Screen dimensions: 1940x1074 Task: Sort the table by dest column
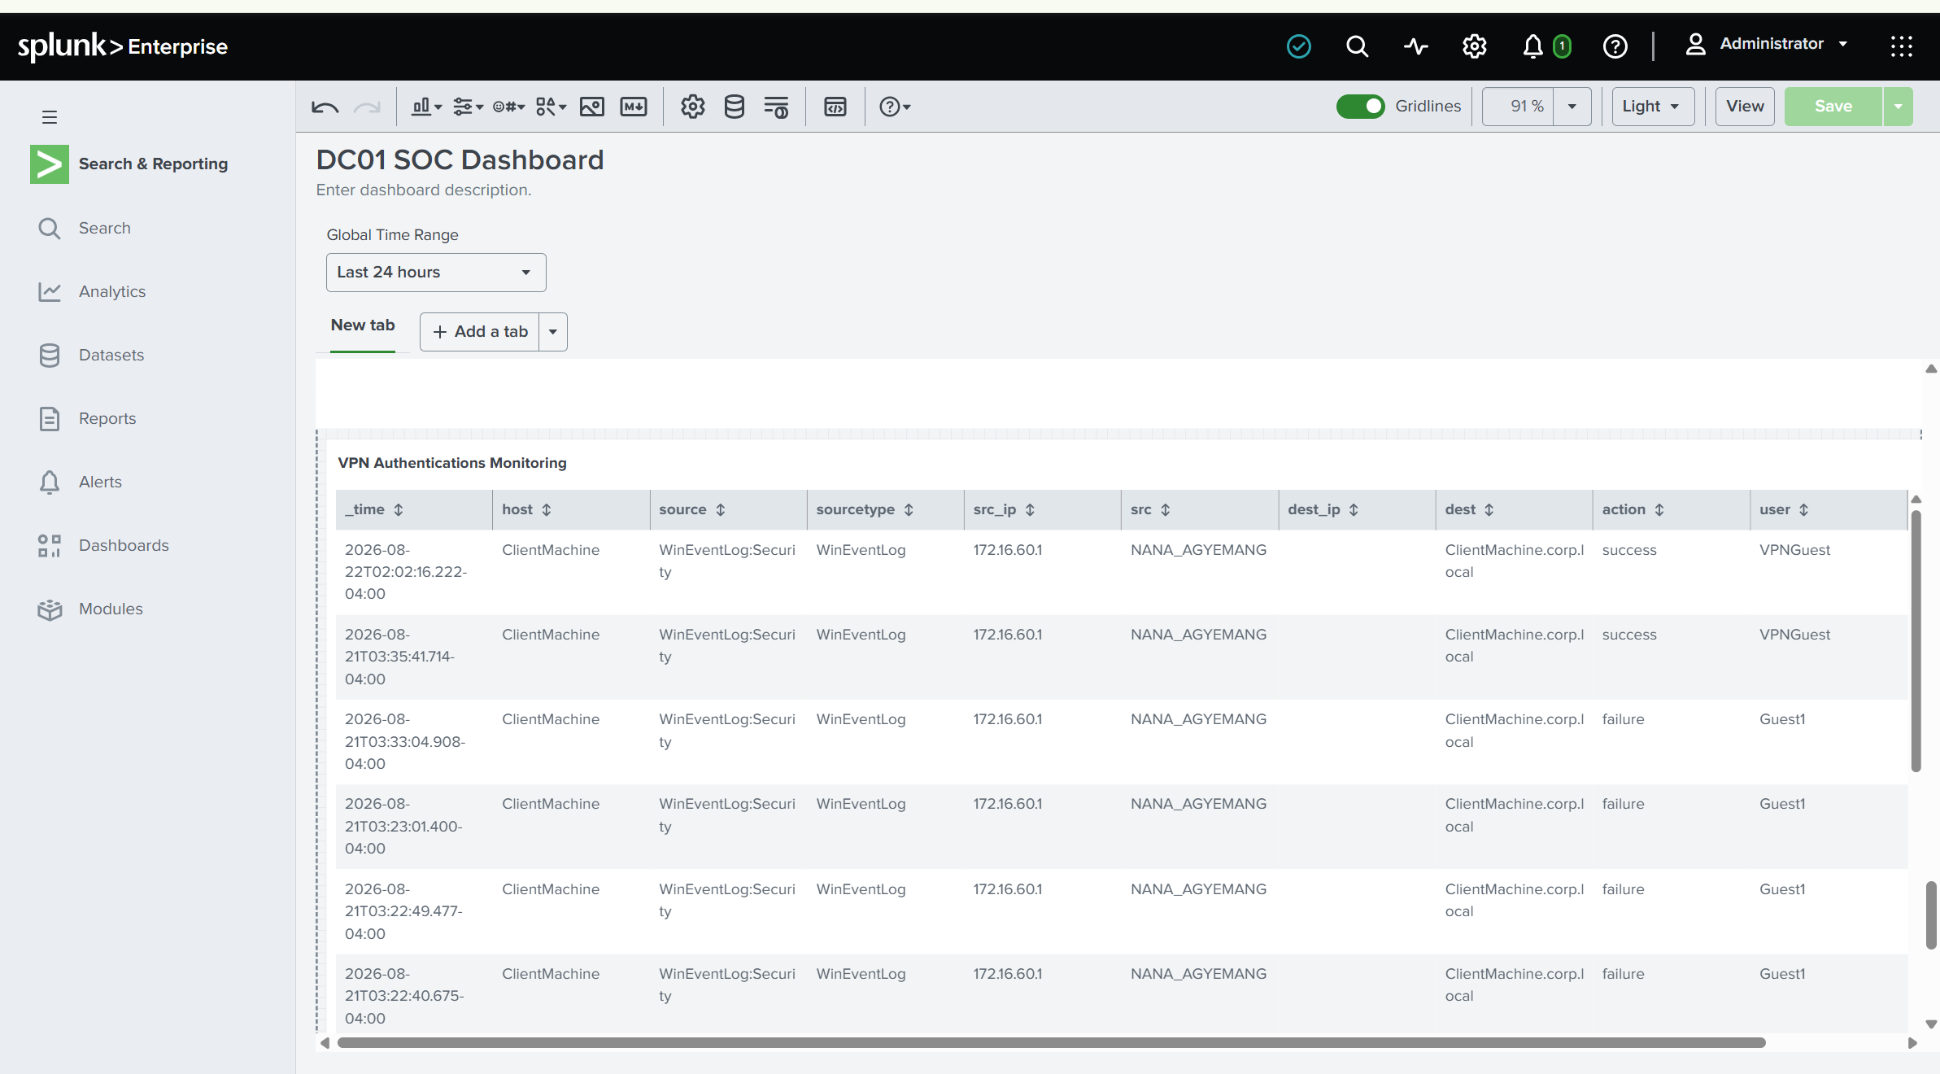pyautogui.click(x=1489, y=509)
